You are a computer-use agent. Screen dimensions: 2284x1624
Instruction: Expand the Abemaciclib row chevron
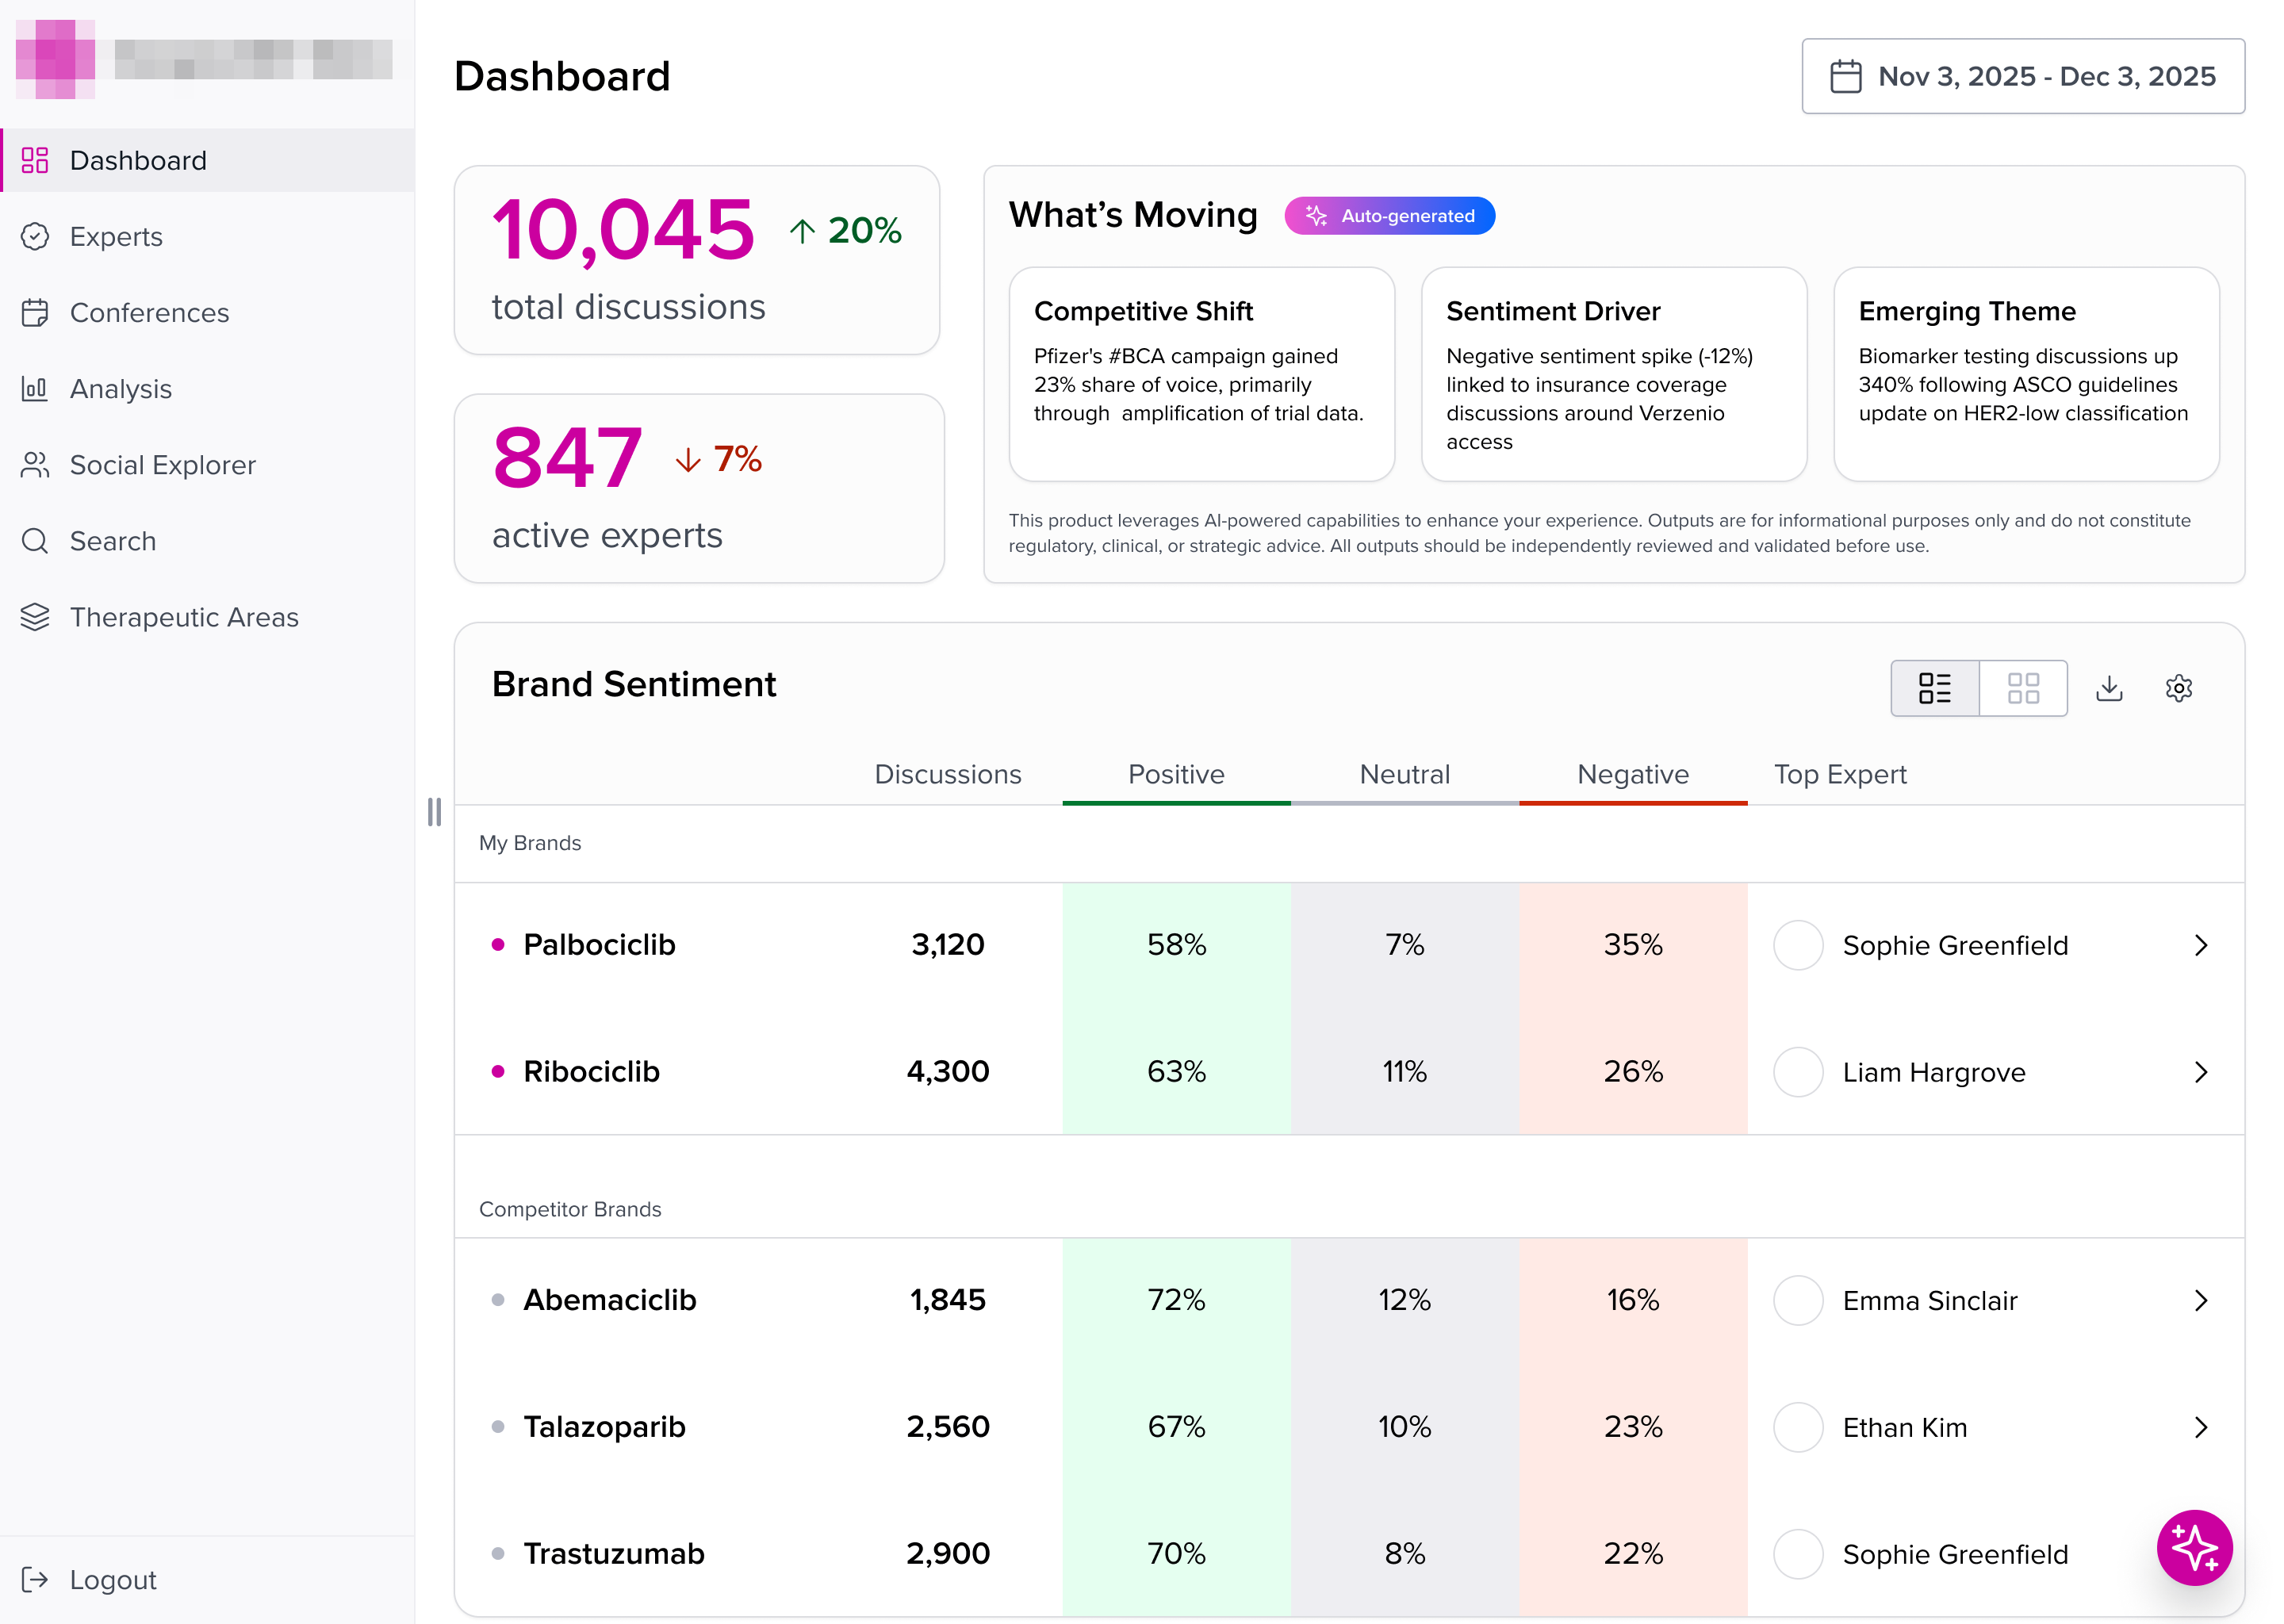(2200, 1300)
